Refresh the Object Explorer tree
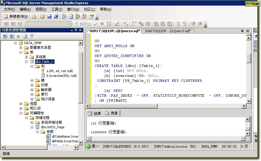 [x=25, y=37]
